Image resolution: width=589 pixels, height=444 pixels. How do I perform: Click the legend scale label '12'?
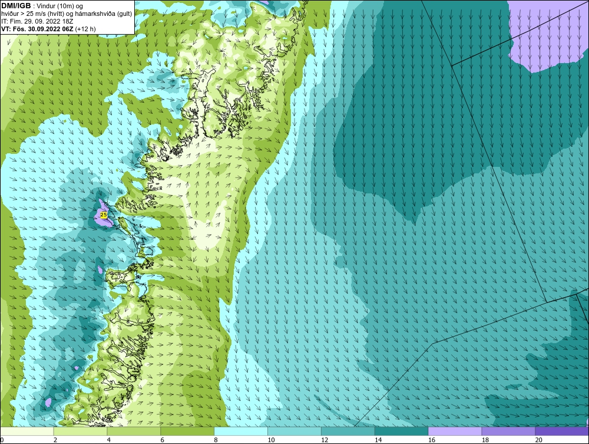(x=325, y=440)
